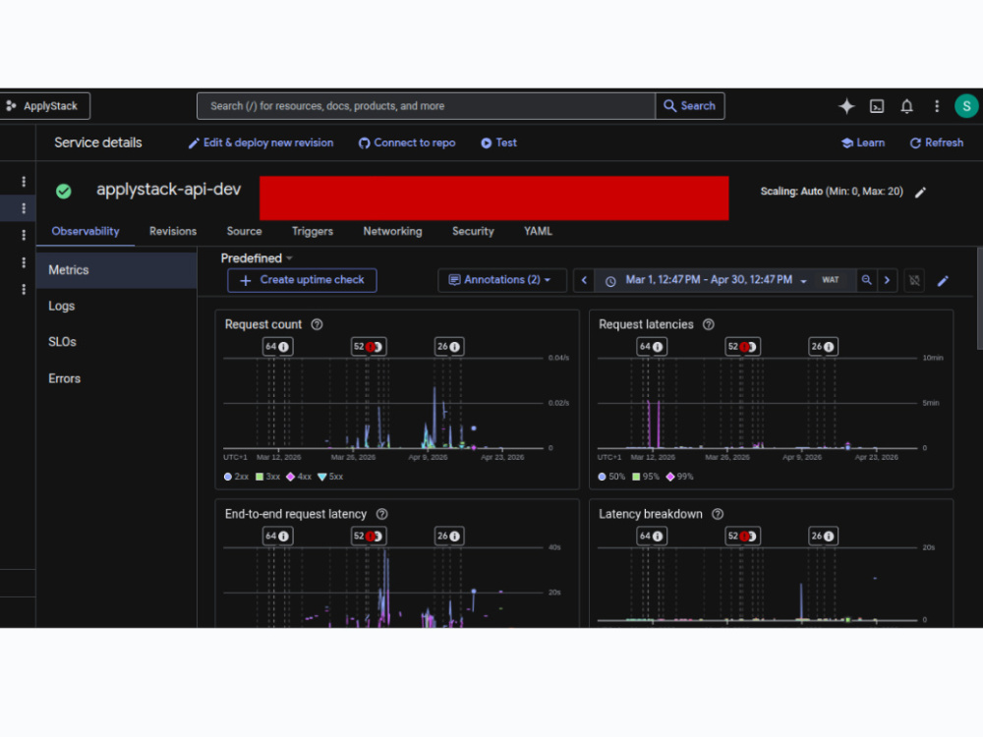Open the Learn panel link

(x=863, y=142)
